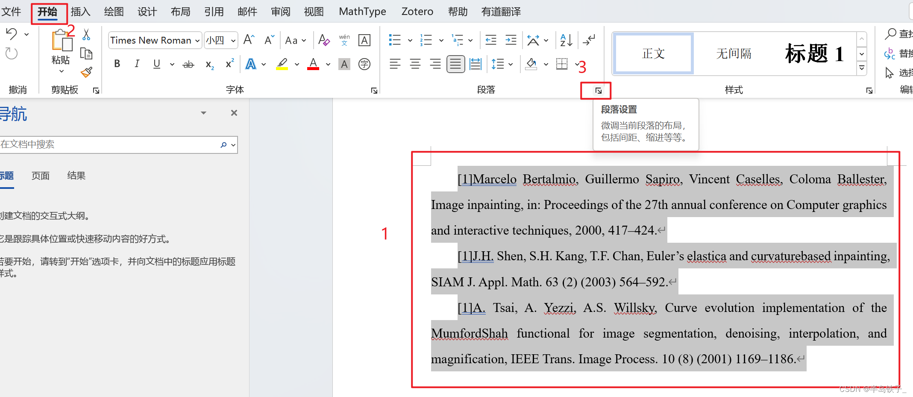Screen dimensions: 913x397
Task: Apply blue text effects A
Action: coord(251,64)
